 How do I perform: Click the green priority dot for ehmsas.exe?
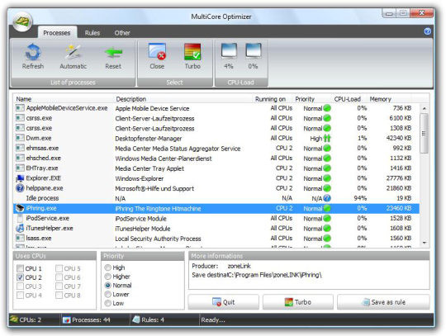pos(327,148)
